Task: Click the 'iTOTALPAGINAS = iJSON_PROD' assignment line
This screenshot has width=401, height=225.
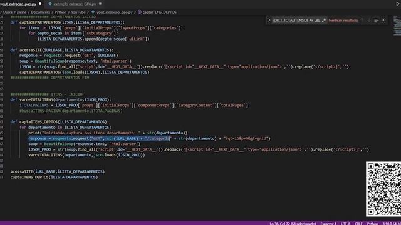Action: pos(133,105)
